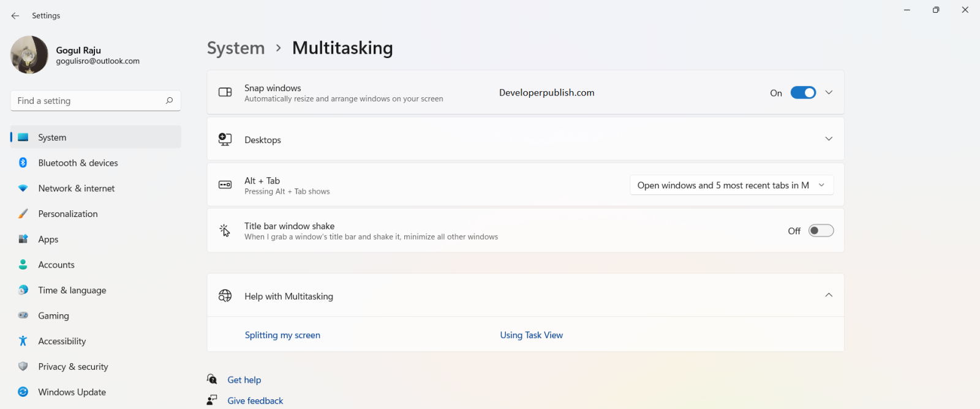The image size is (980, 409).
Task: Open Apps in the sidebar
Action: pyautogui.click(x=48, y=240)
